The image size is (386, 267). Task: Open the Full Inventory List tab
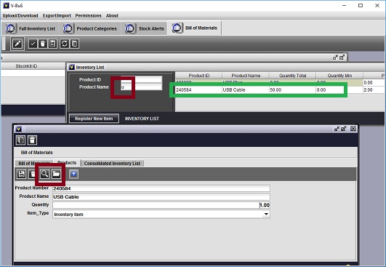tap(31, 28)
